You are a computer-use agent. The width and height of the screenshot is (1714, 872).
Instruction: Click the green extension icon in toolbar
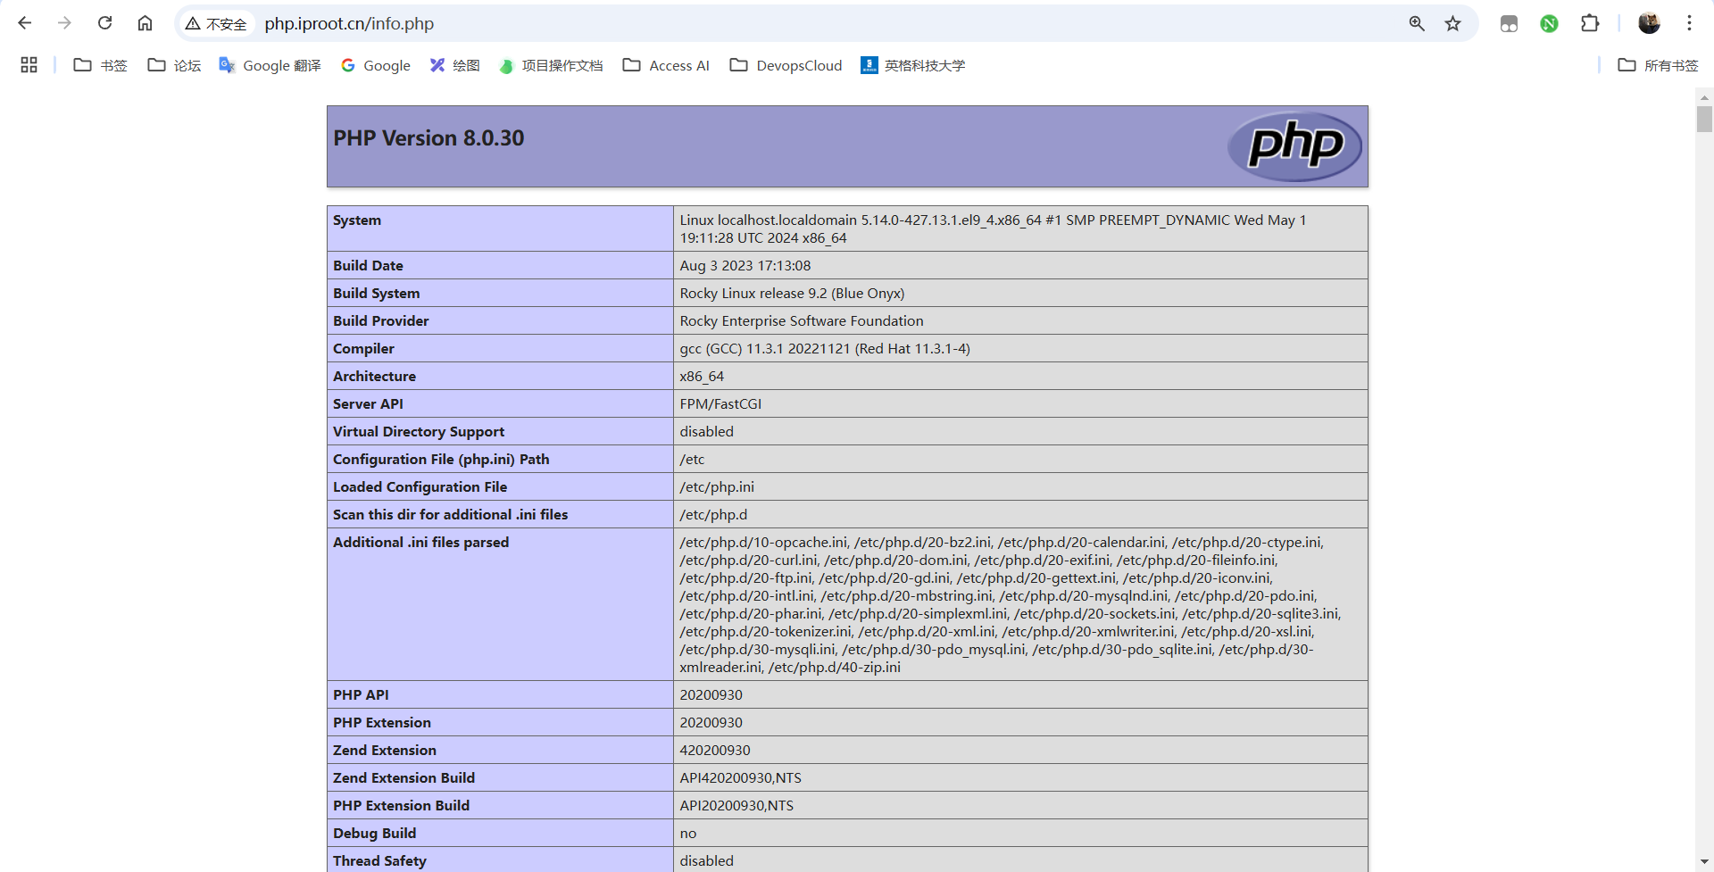pyautogui.click(x=1549, y=23)
